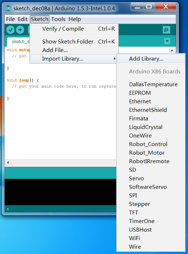Screen dimensions: 188x254
Task: Click the Upload arrow toolbar icon
Action: [x=20, y=30]
